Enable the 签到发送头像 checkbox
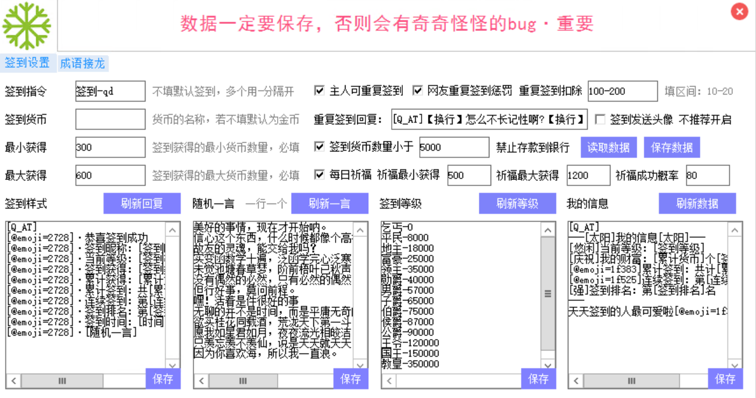Screen dimensions: 756x398 (599, 119)
